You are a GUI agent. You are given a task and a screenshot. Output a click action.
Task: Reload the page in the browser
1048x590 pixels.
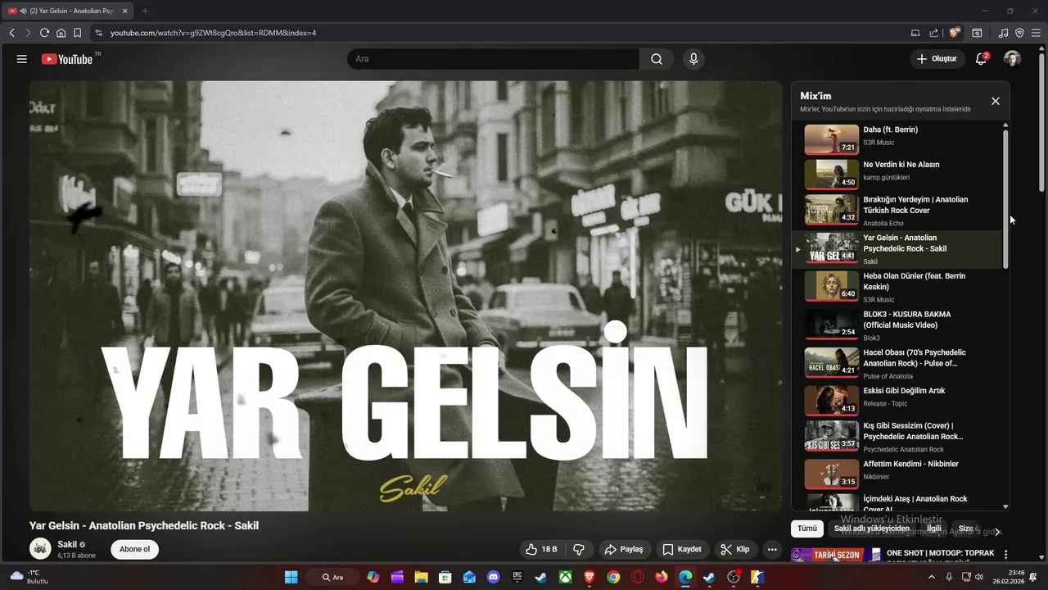click(x=44, y=33)
